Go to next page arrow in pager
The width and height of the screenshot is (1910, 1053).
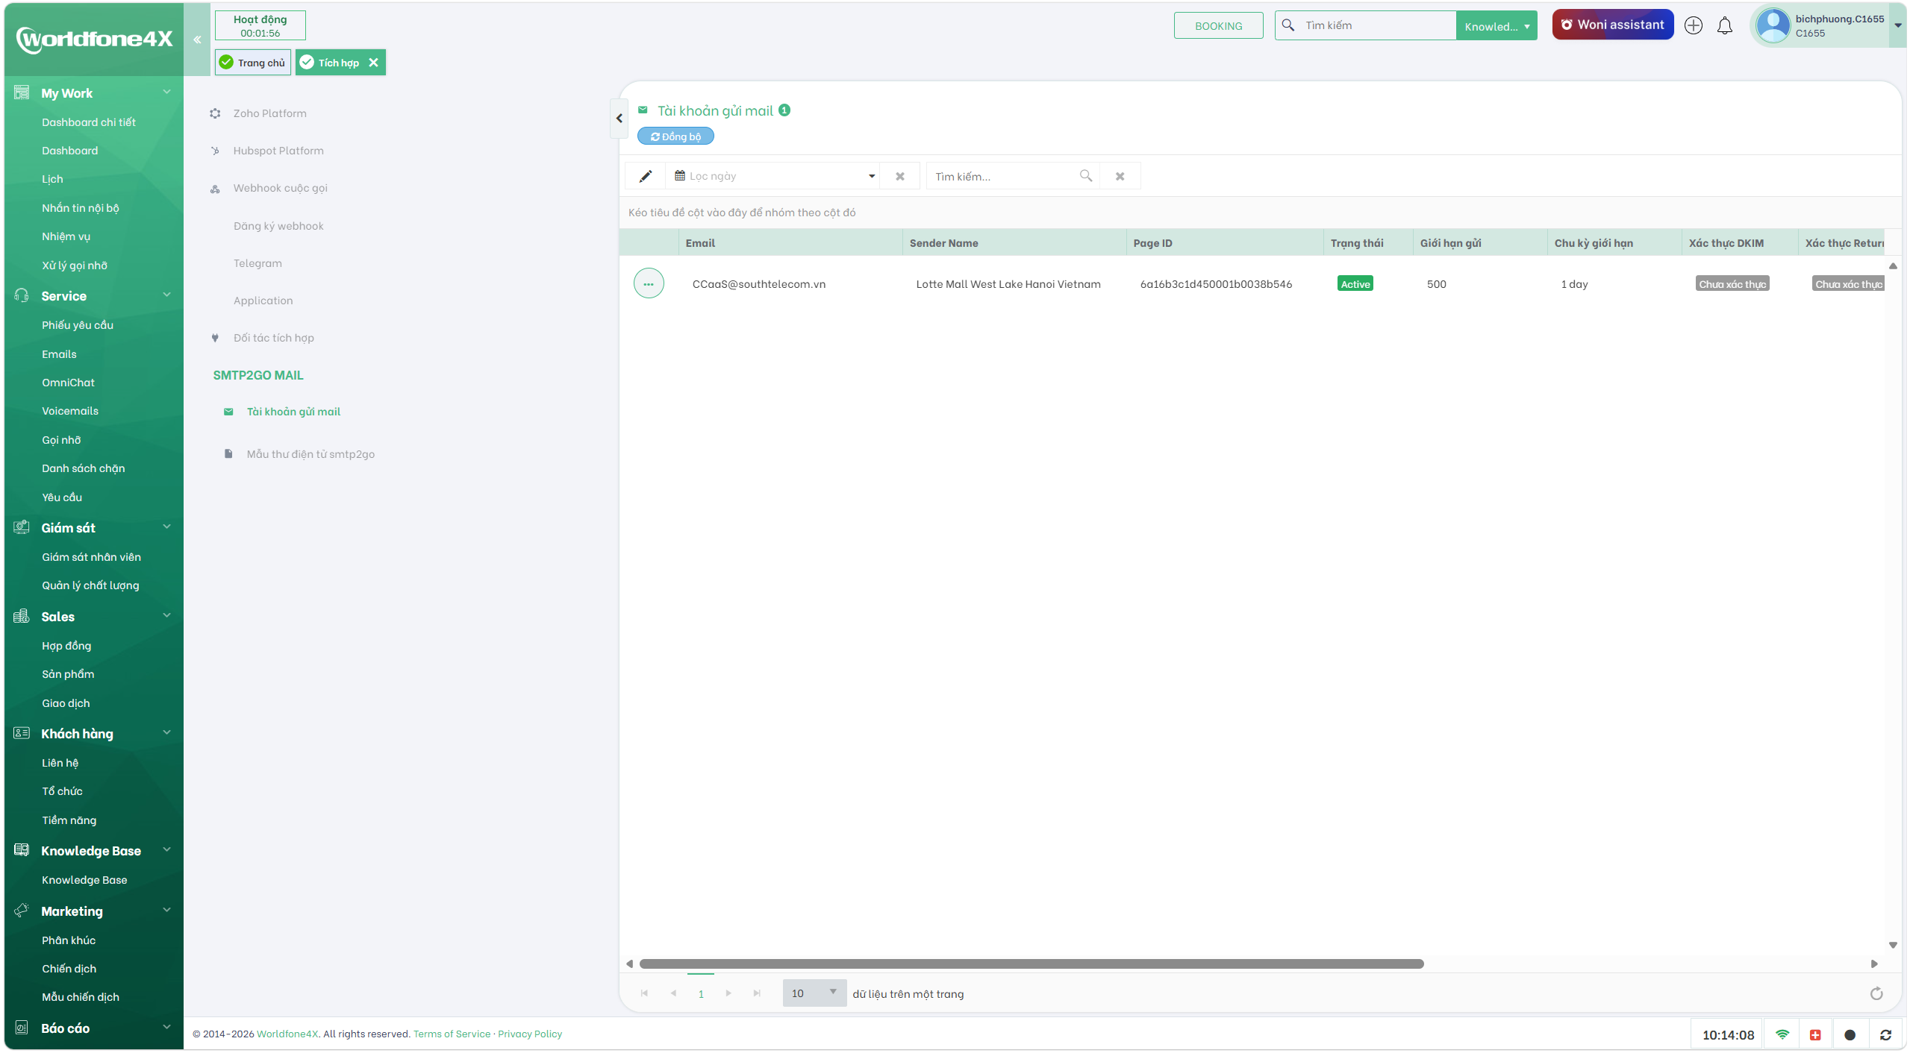pyautogui.click(x=728, y=994)
